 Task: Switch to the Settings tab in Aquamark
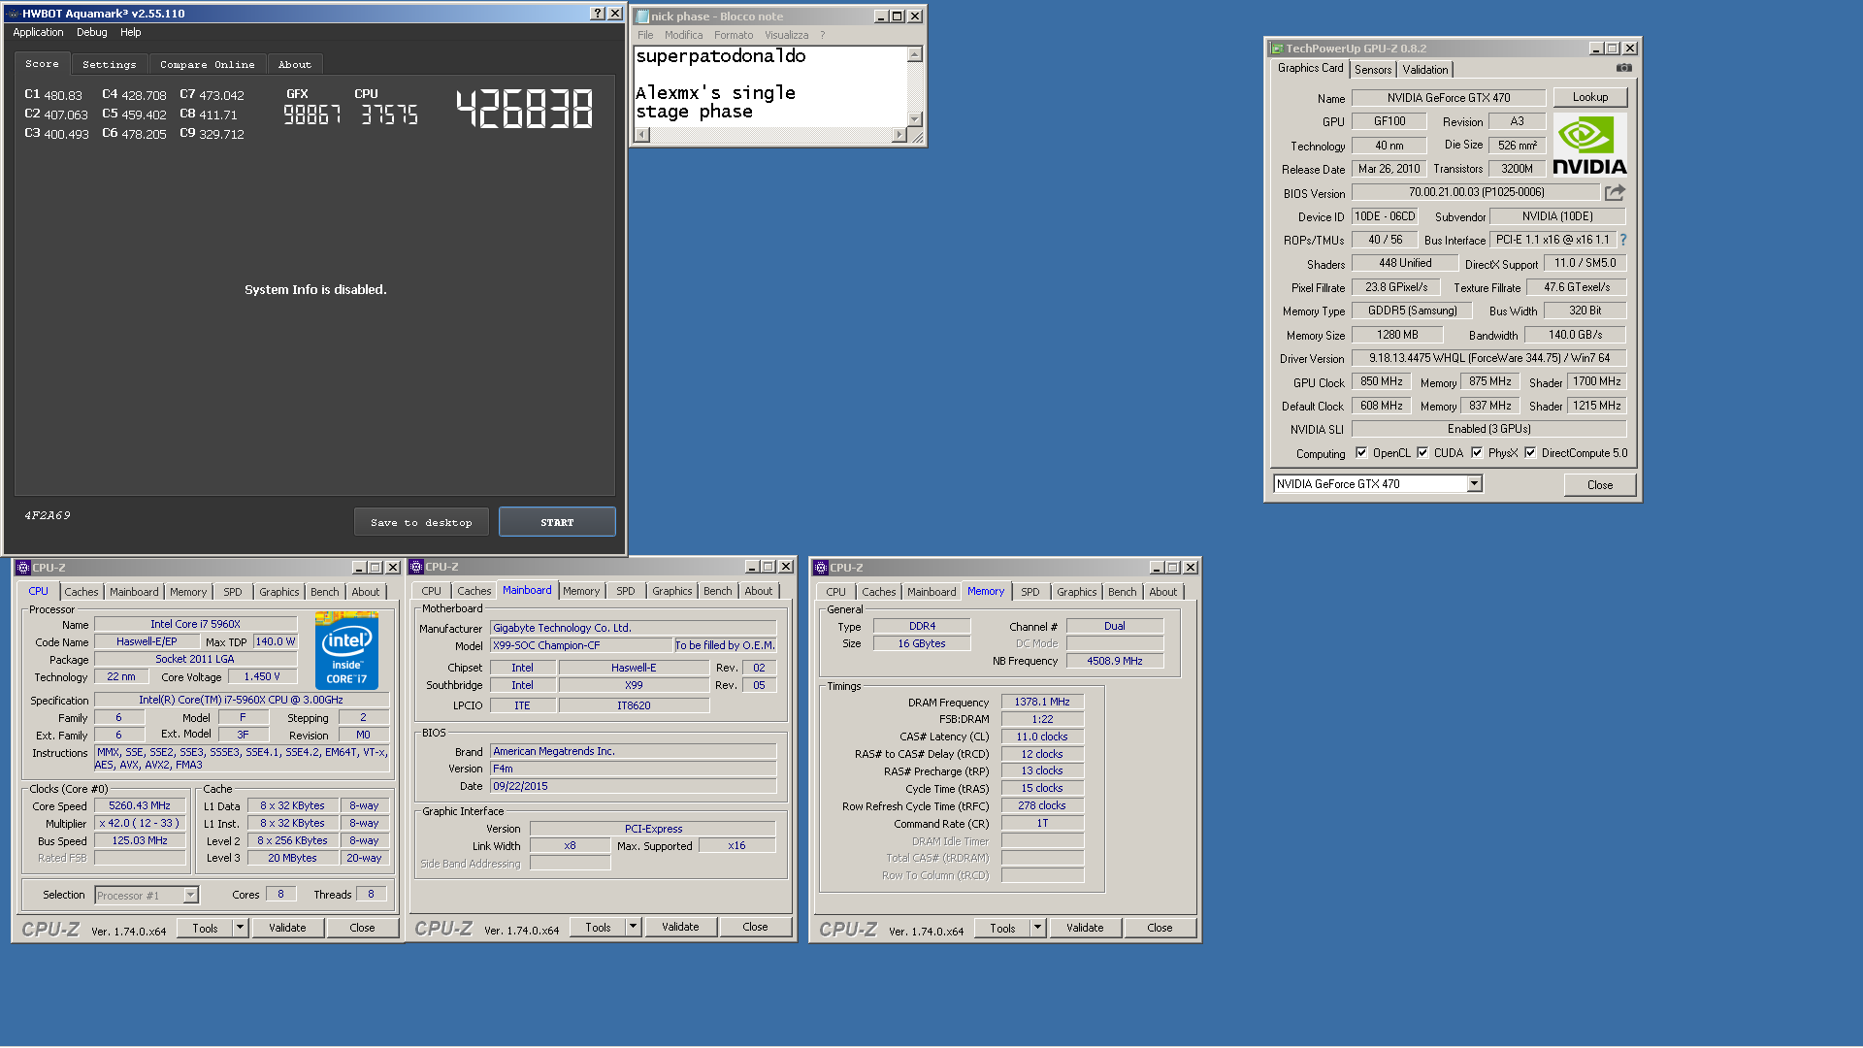coord(110,65)
